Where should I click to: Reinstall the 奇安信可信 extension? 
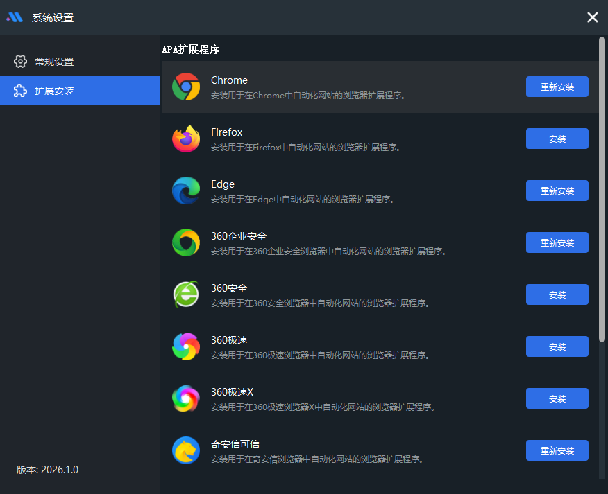(557, 450)
